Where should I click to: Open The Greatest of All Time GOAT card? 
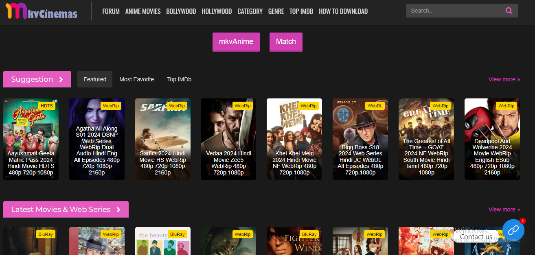coord(426,139)
